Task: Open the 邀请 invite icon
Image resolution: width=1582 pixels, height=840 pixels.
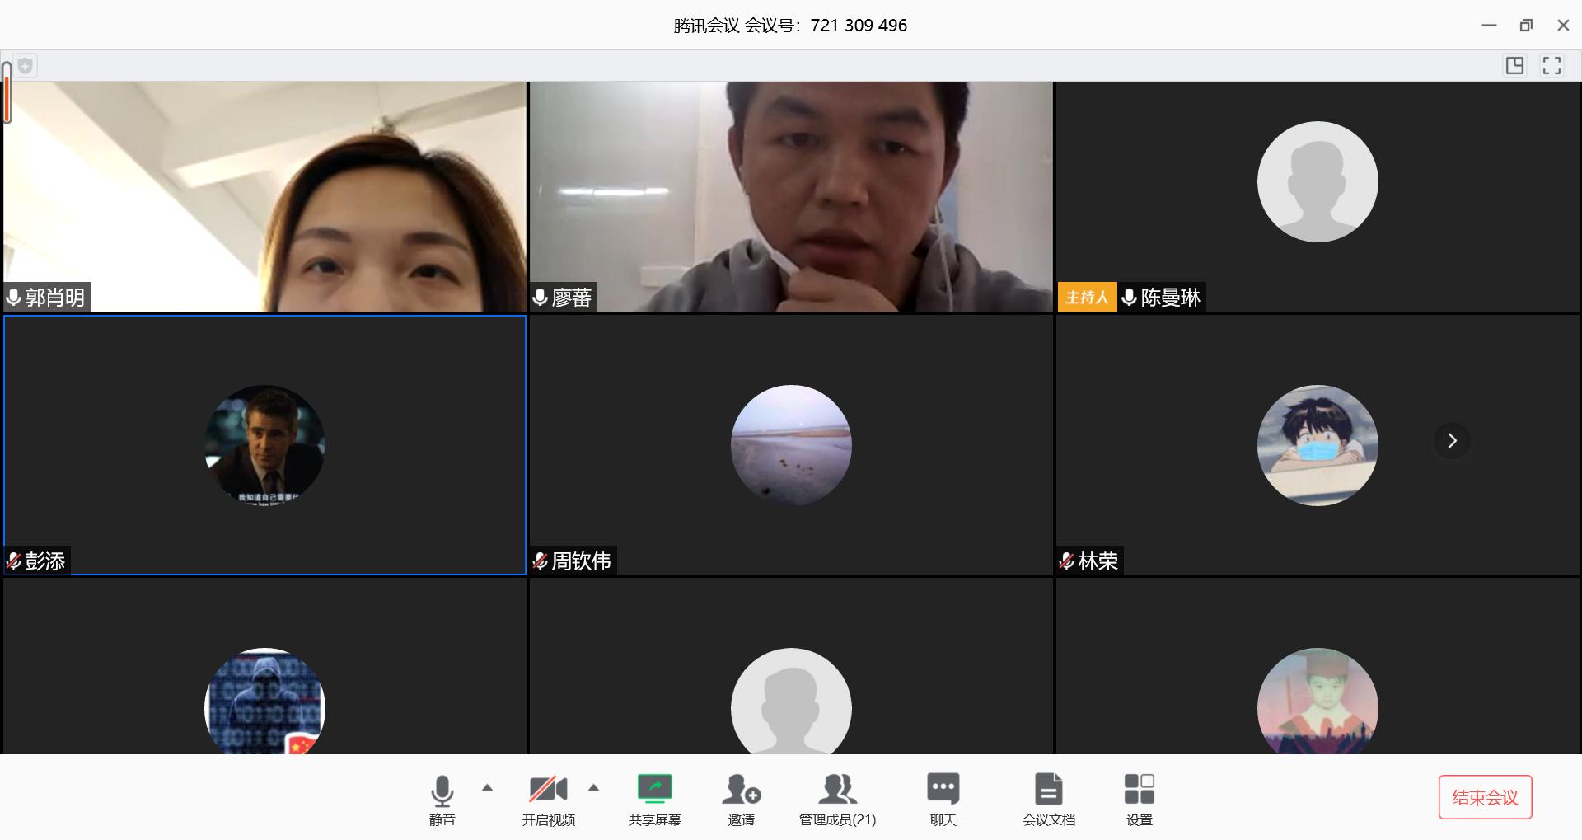Action: [741, 798]
